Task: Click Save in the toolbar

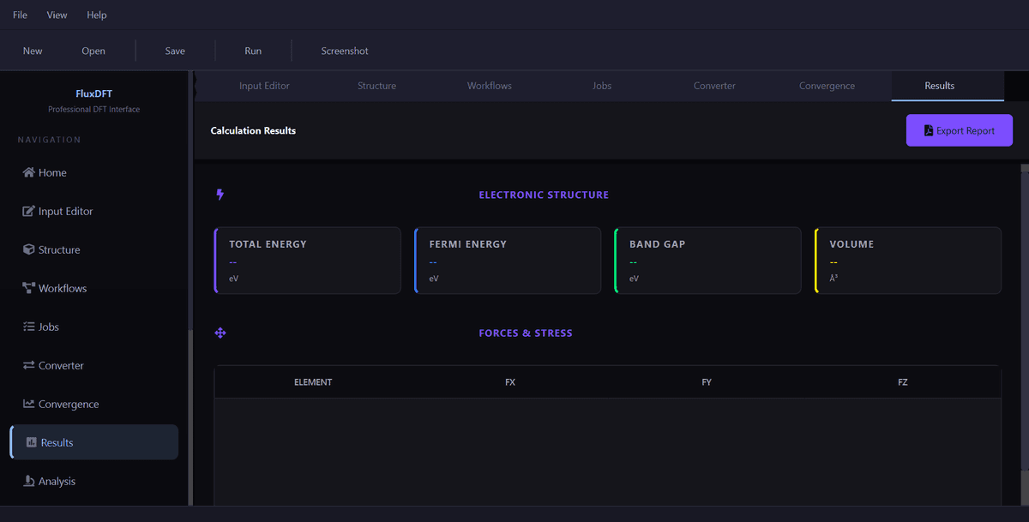Action: 175,51
